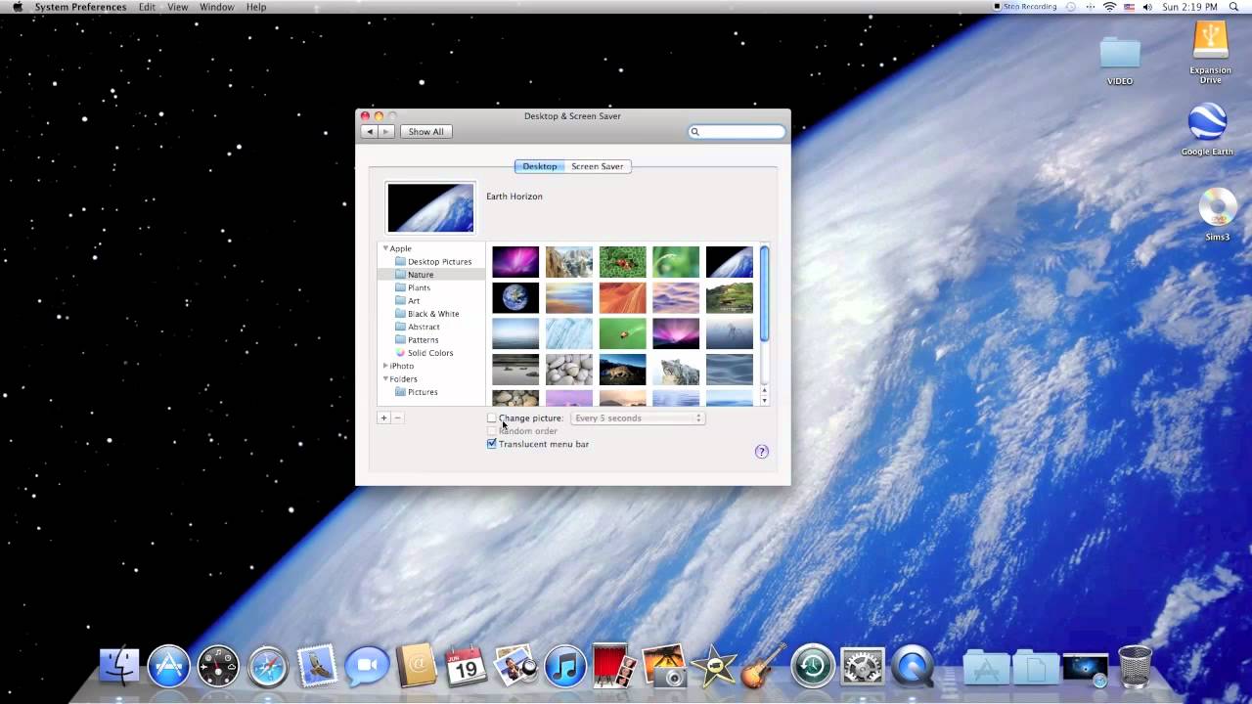
Task: Open Mail stamp icon in Dock
Action: (x=317, y=666)
